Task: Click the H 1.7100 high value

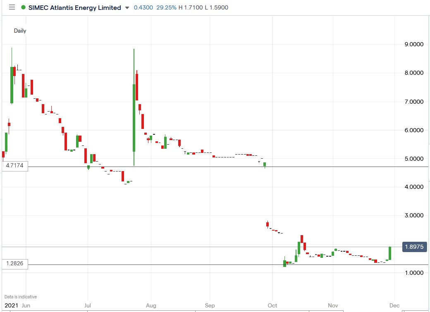Action: tap(191, 8)
